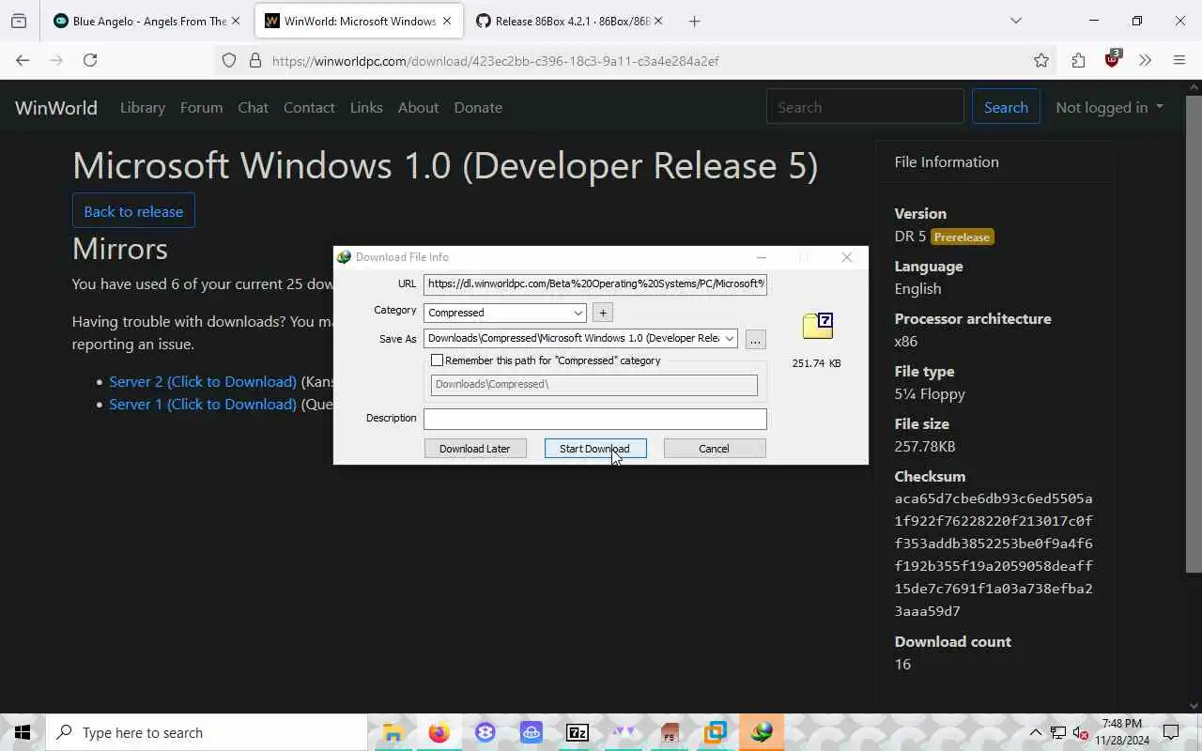Viewport: 1202px width, 751px height.
Task: Open Firefox View recent browsing icon
Action: point(19,21)
